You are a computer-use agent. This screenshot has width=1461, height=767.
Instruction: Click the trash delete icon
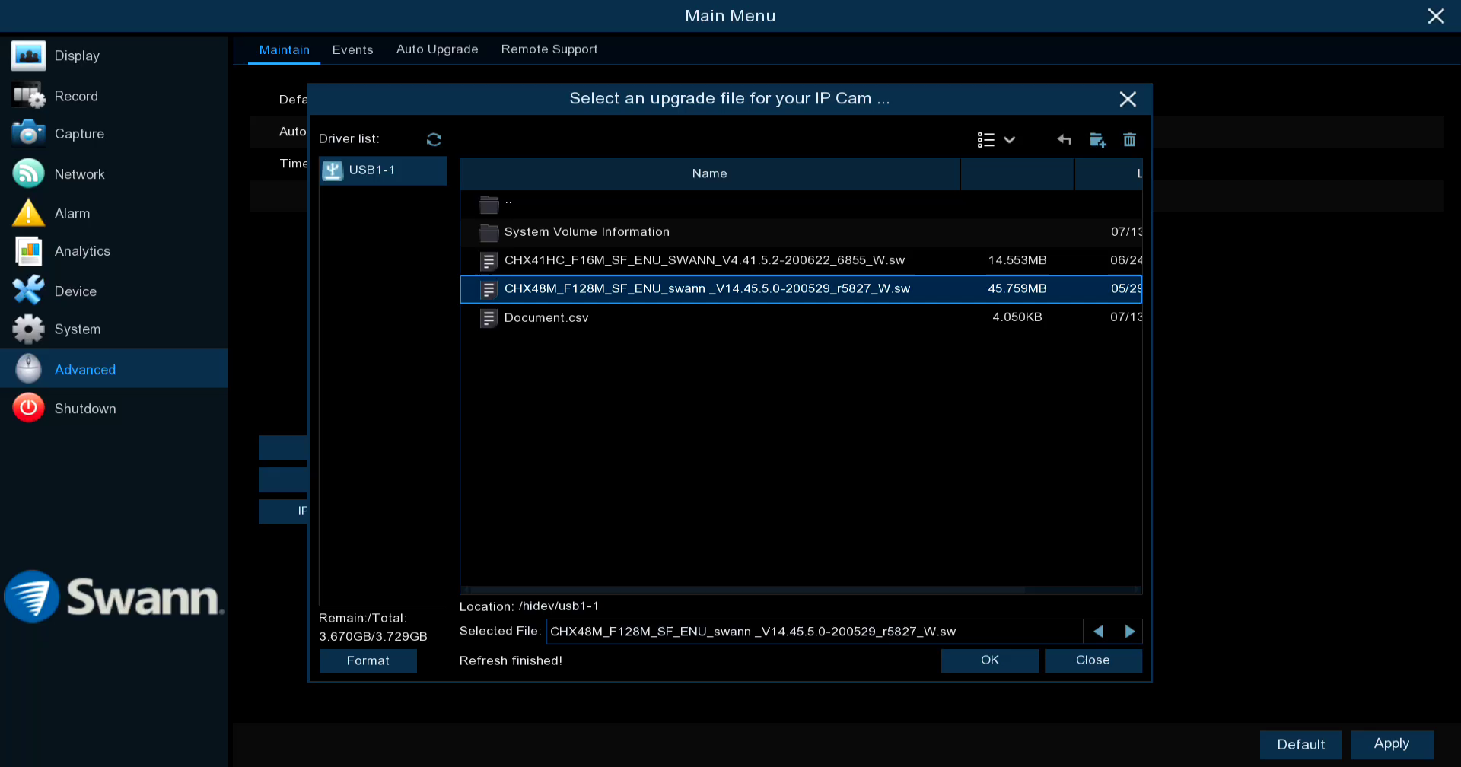[x=1129, y=139]
